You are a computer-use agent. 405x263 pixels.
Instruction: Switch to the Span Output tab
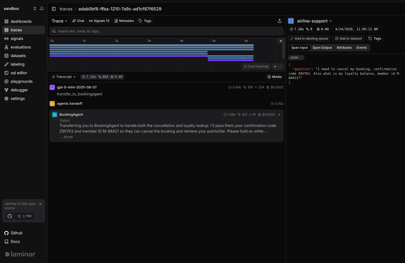(322, 47)
